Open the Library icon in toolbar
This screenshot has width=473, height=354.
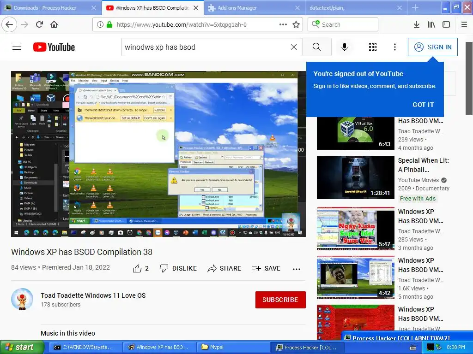coord(431,24)
